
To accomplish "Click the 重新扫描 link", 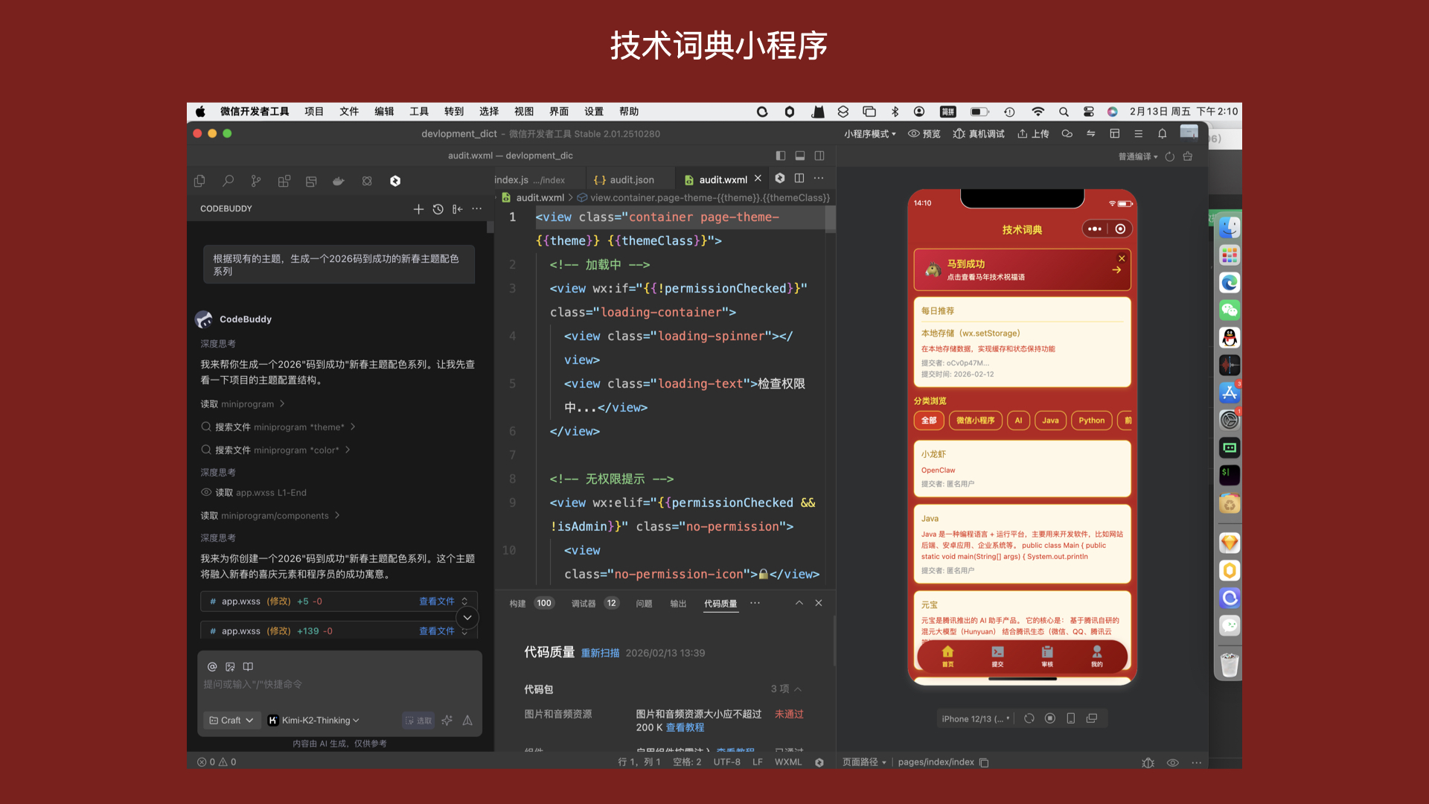I will pyautogui.click(x=600, y=653).
